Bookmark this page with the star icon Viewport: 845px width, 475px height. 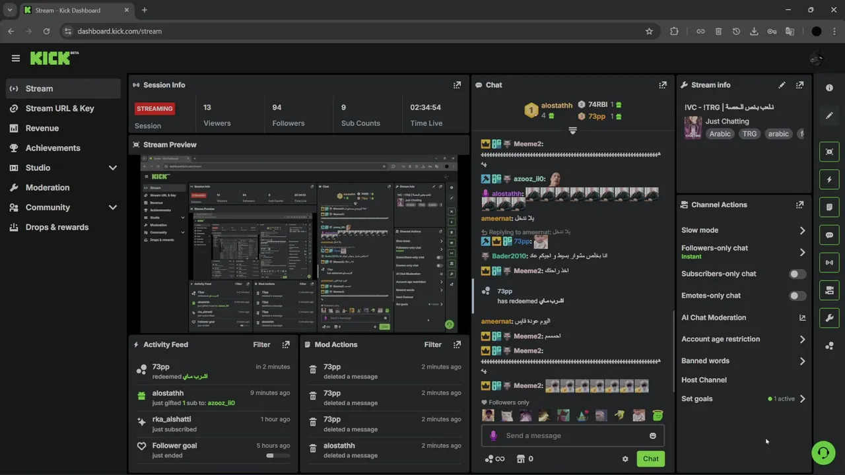pos(649,31)
